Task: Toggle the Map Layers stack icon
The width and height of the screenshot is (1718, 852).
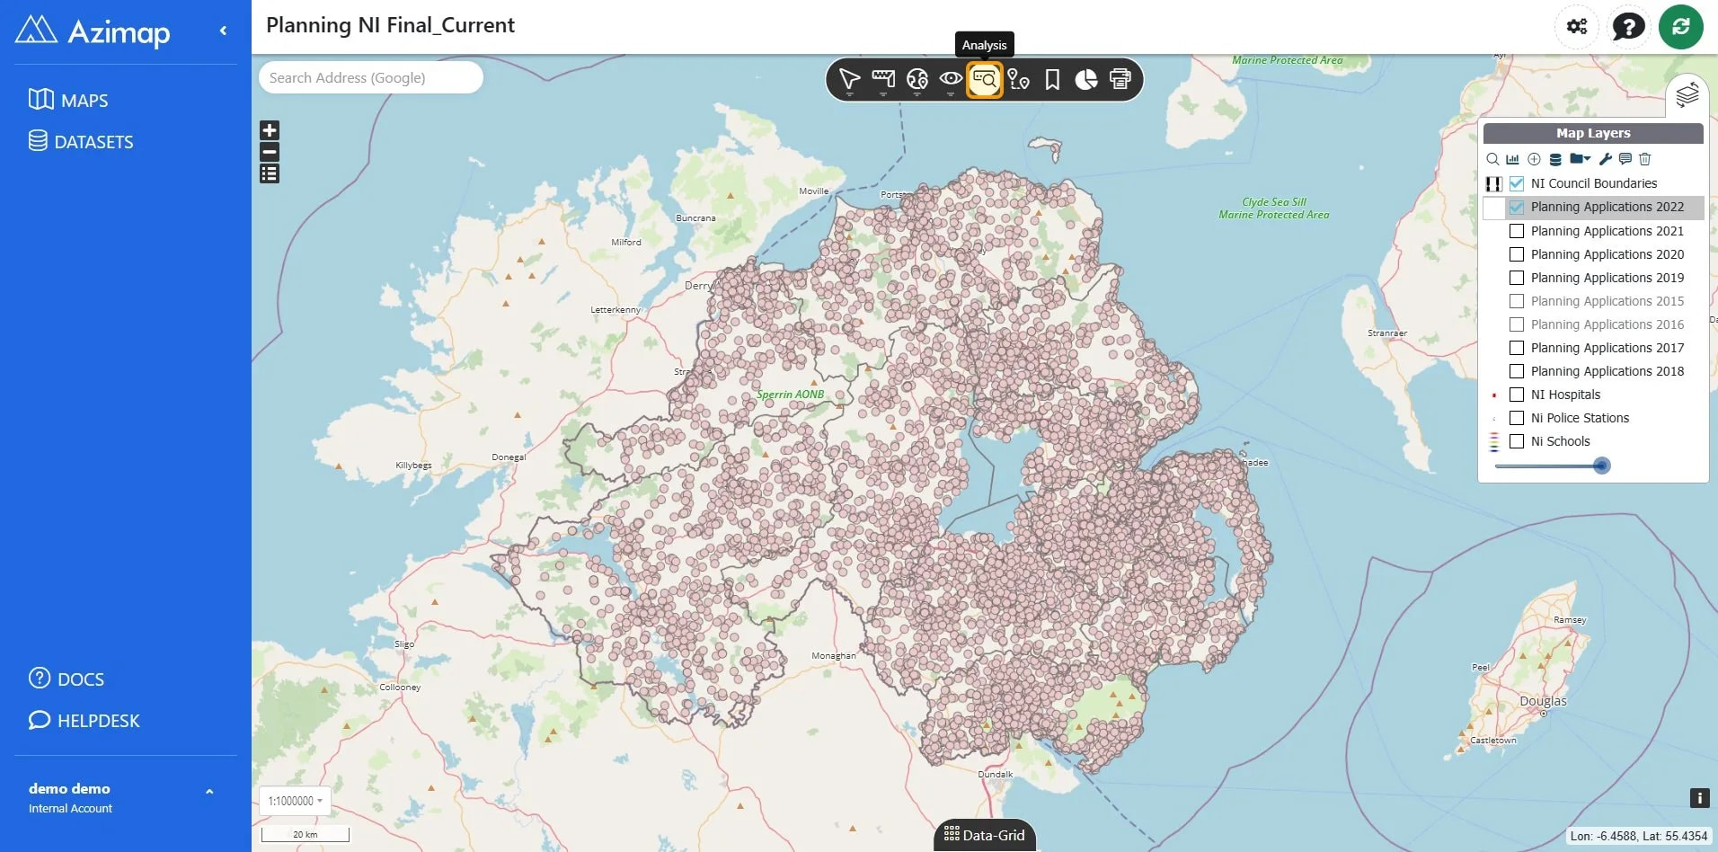Action: click(1687, 94)
